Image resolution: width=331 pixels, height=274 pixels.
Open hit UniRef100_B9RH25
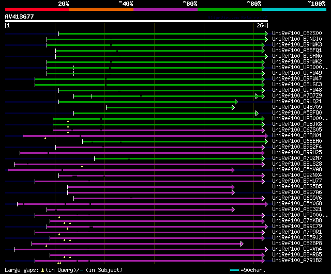tap(297, 153)
